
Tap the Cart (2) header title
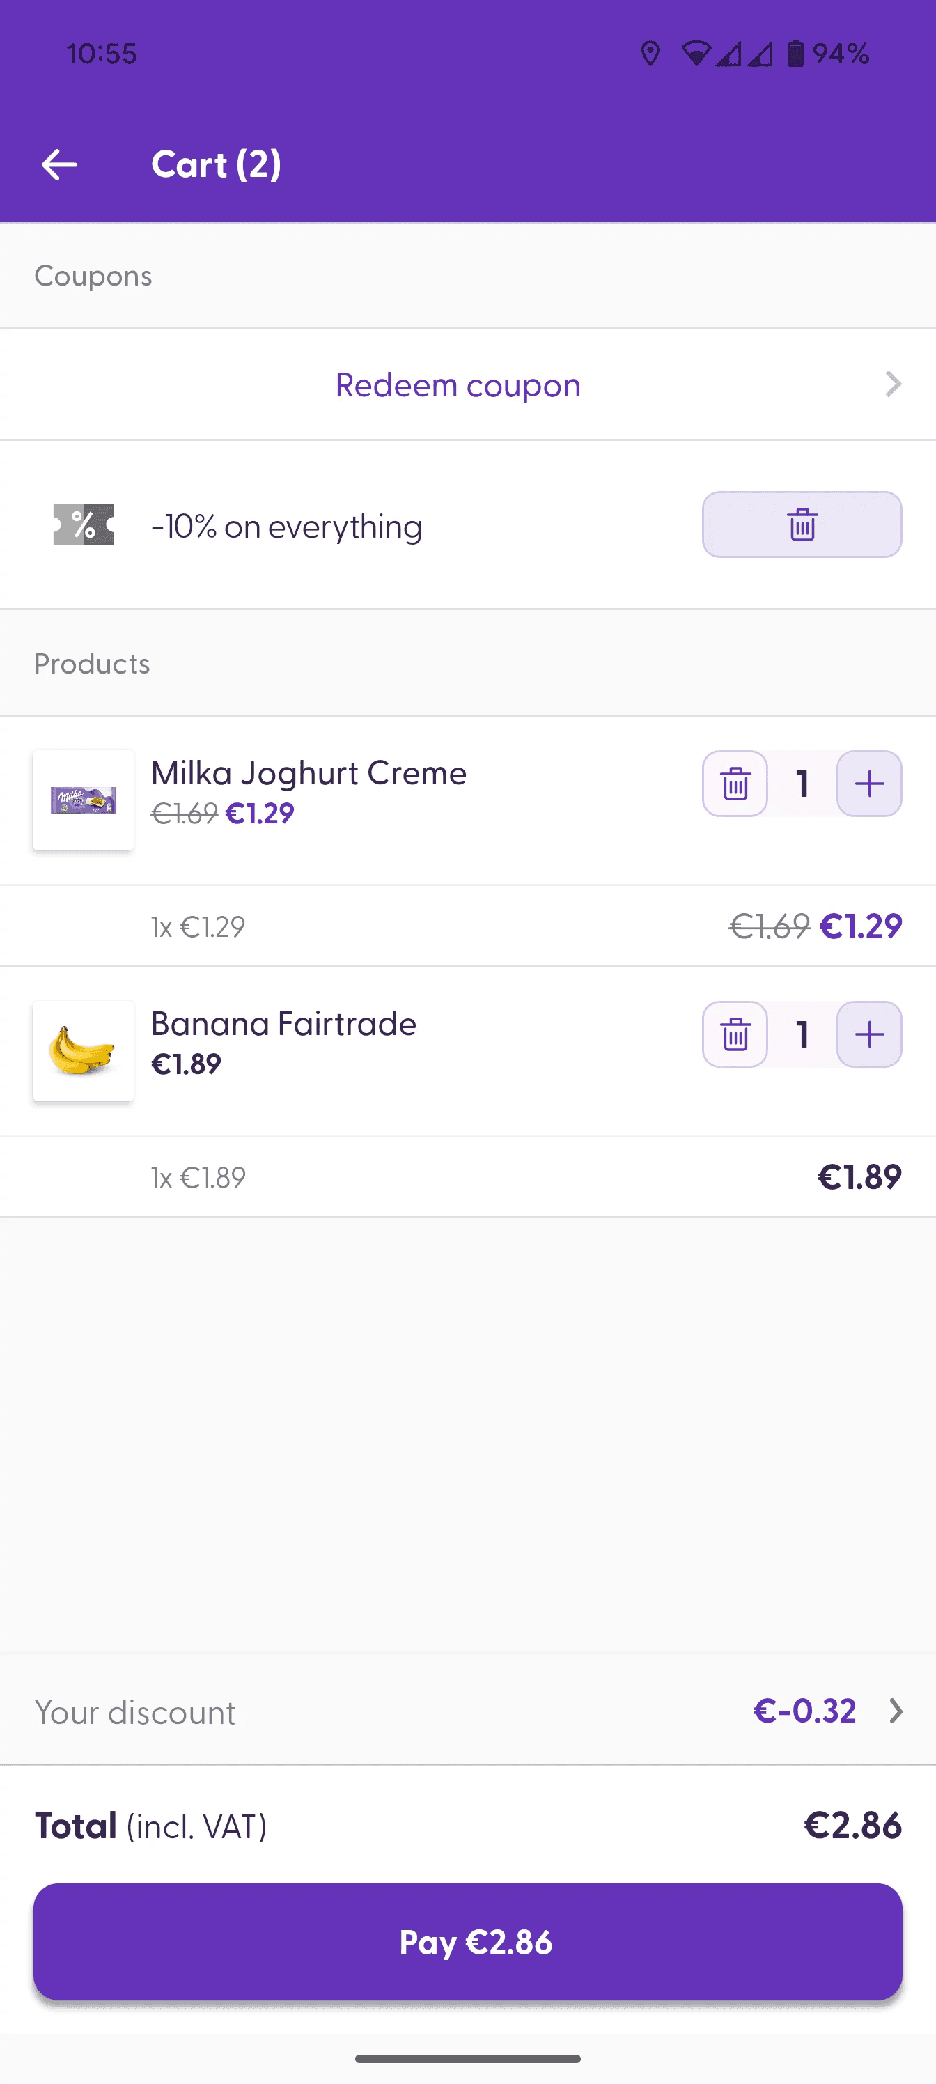click(216, 165)
